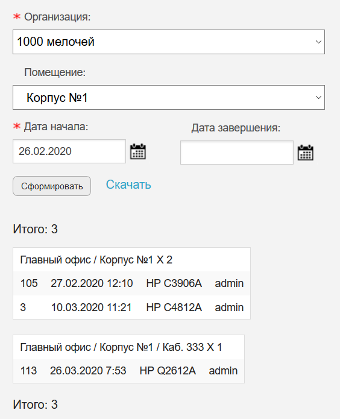Open the 1000 мелочей organization selector
The image size is (340, 419).
pyautogui.click(x=169, y=42)
